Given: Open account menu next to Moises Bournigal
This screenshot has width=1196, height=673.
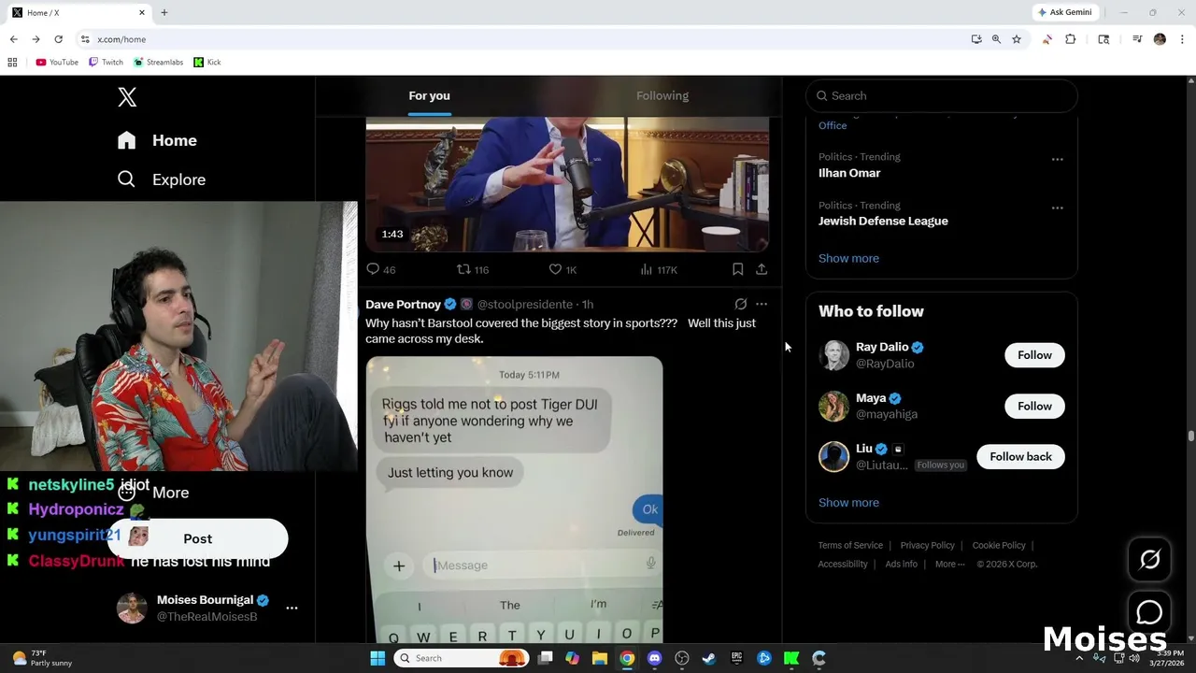Looking at the screenshot, I should [x=292, y=608].
